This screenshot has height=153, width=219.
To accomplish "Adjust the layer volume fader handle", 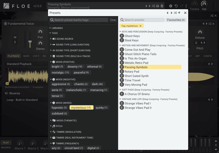I will (30, 42).
